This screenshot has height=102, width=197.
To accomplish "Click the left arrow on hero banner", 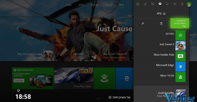I will pos(18,28).
